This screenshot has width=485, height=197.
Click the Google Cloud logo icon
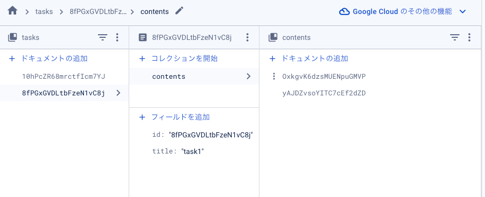344,12
